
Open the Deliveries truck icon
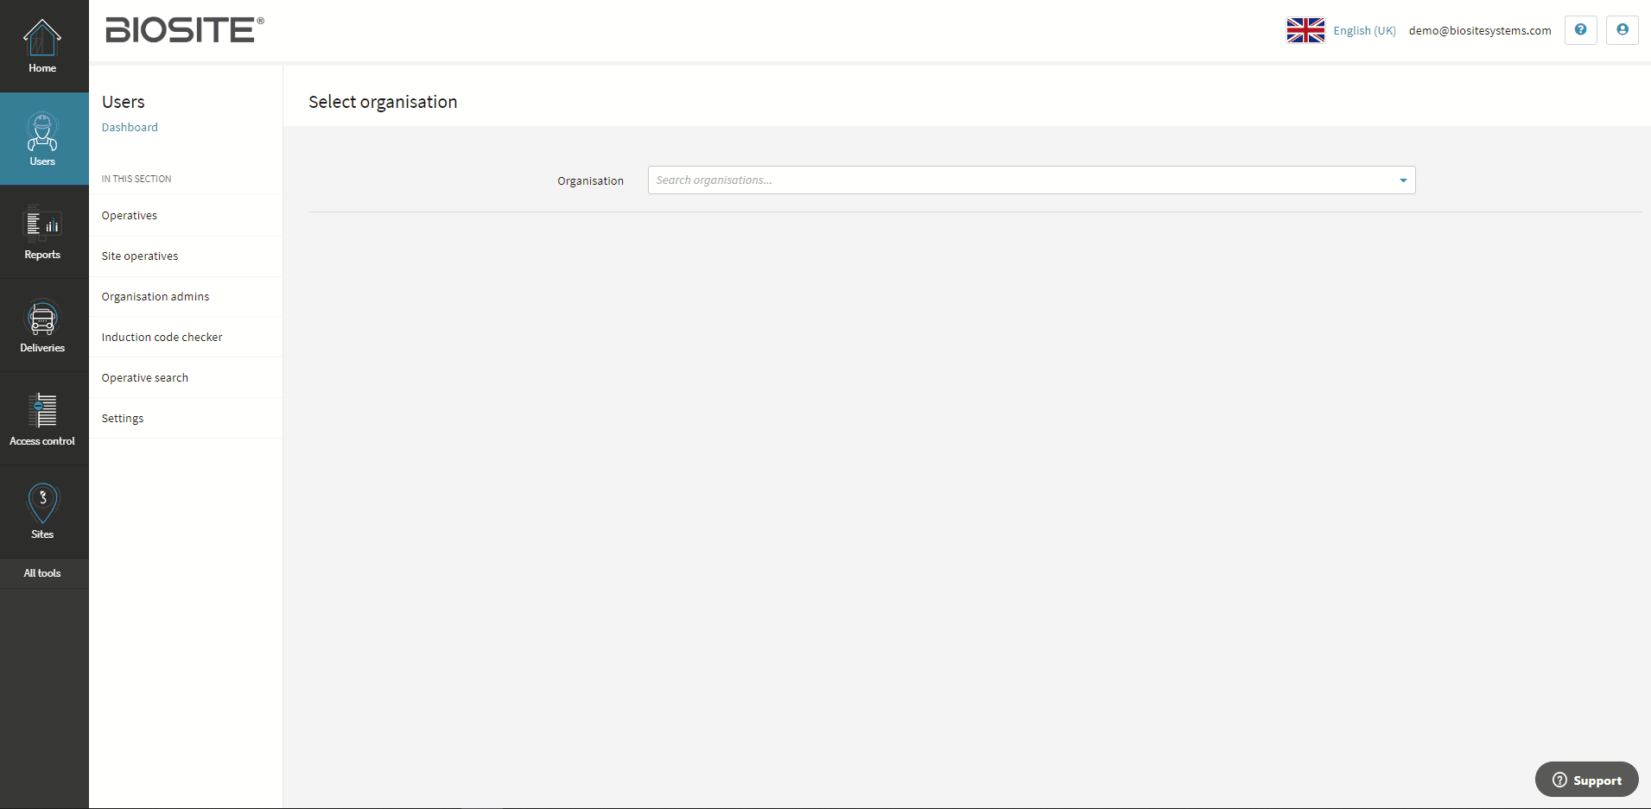42,319
